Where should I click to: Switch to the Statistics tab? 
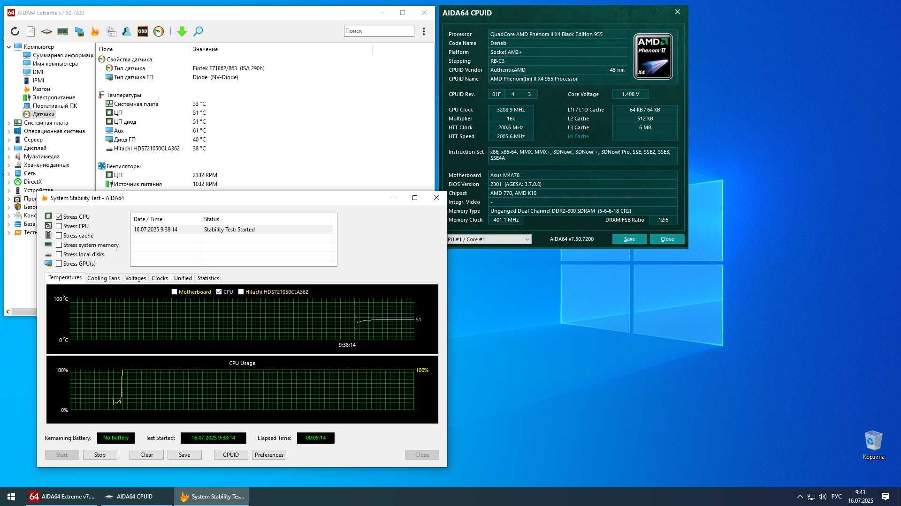(x=208, y=278)
